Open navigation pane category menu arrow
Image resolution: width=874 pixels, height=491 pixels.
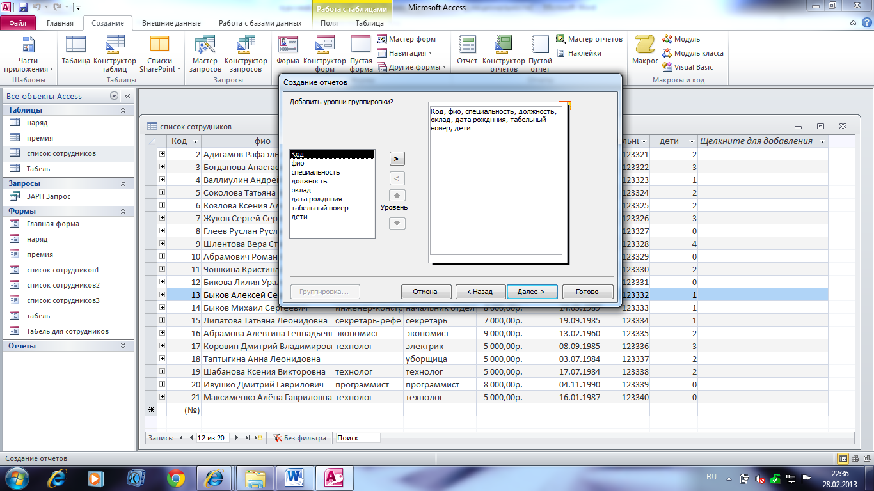[114, 96]
